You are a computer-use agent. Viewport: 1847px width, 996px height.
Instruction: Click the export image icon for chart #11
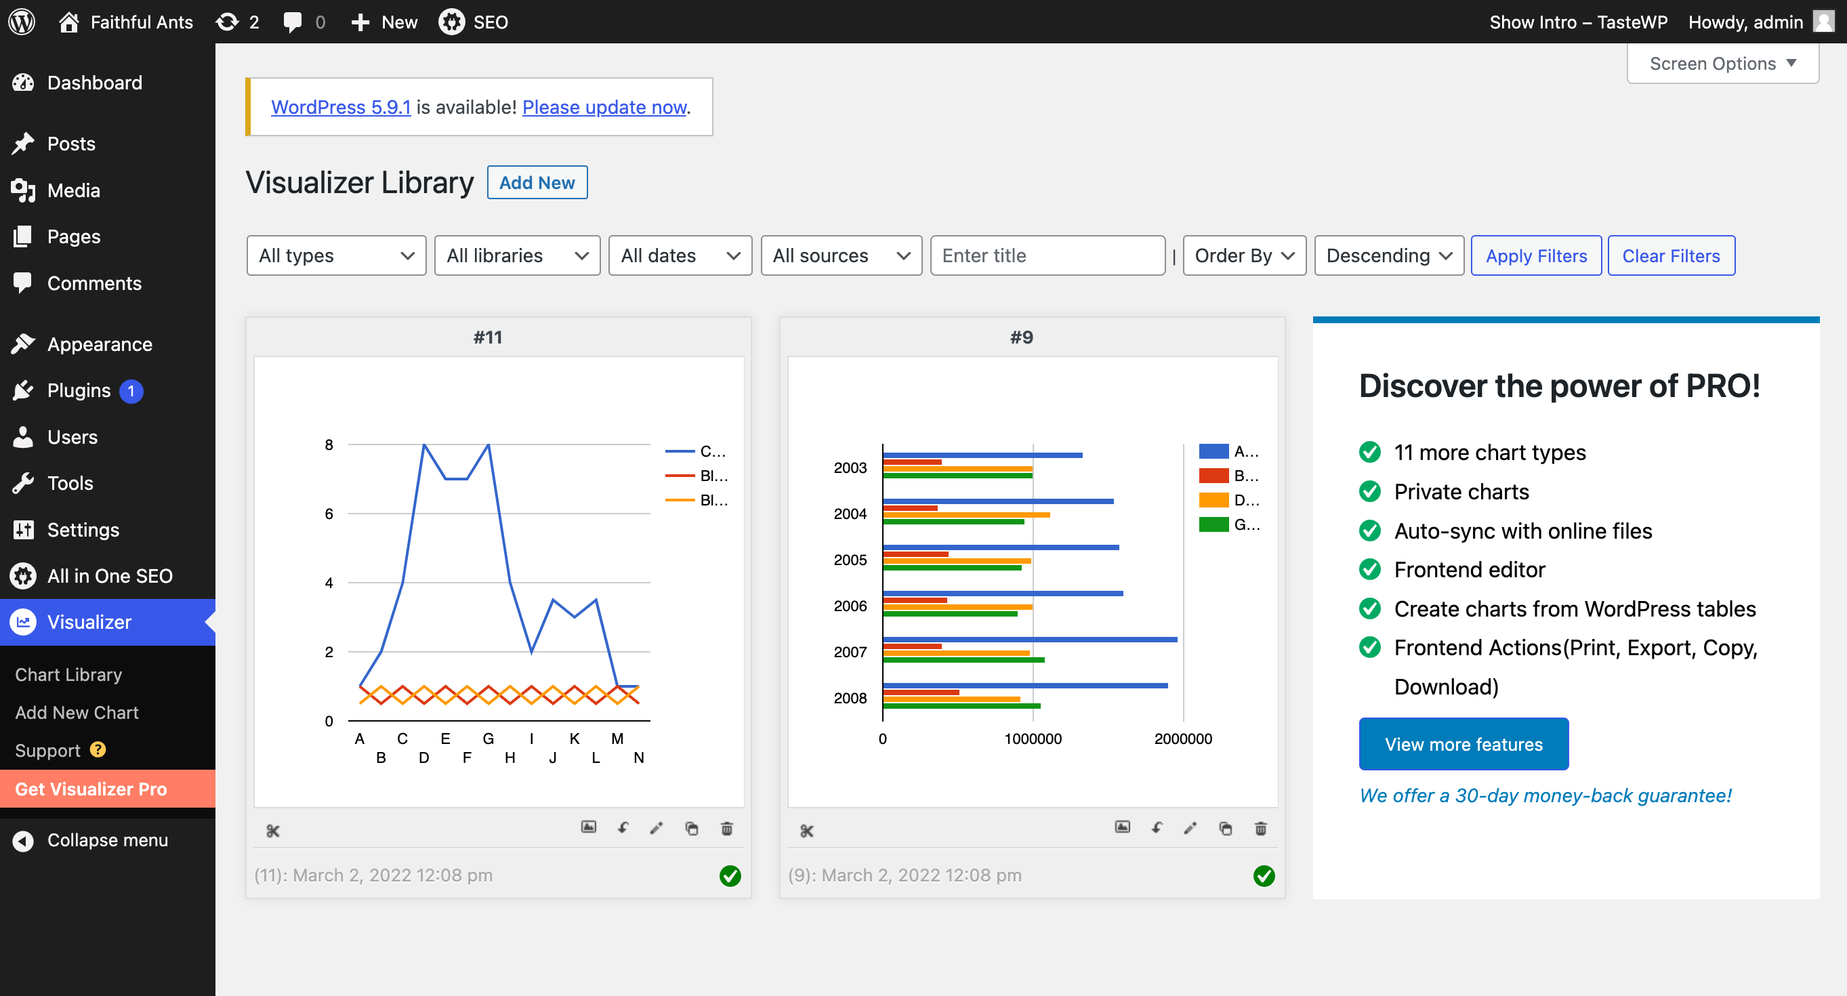tap(588, 827)
